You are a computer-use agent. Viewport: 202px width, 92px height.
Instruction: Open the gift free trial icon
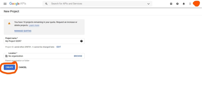pyautogui.click(x=171, y=4)
